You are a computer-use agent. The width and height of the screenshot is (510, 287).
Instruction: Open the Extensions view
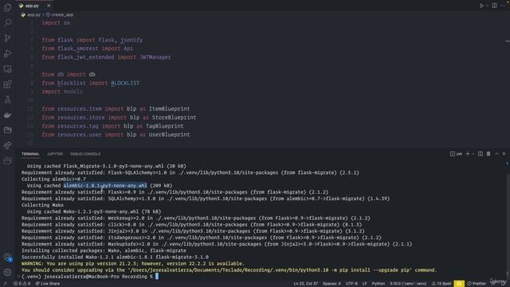[7, 85]
